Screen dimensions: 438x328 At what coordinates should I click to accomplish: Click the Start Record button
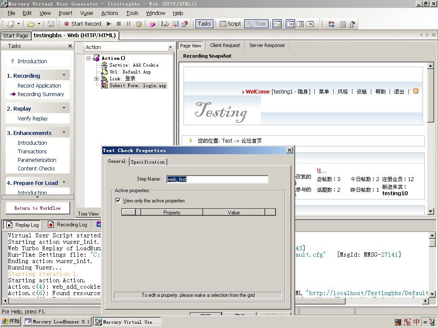pos(83,24)
